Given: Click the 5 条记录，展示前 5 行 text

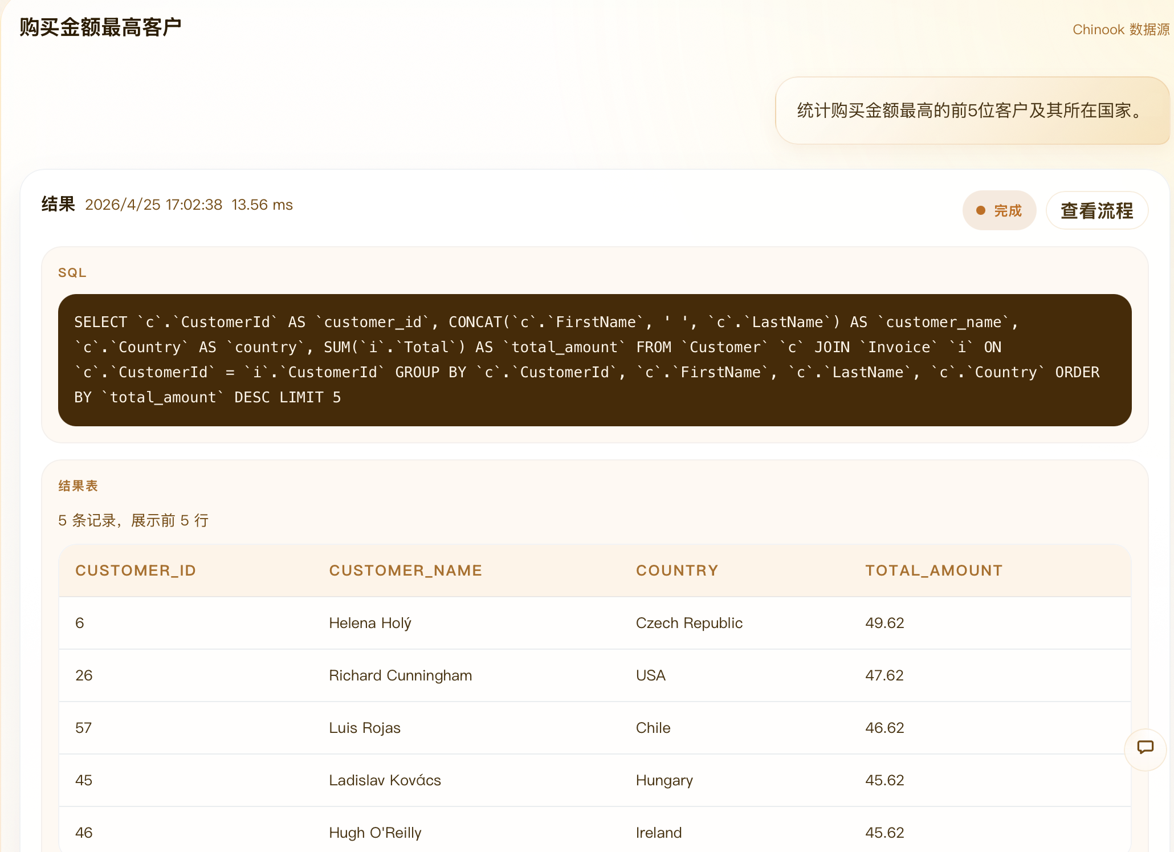Looking at the screenshot, I should tap(133, 520).
